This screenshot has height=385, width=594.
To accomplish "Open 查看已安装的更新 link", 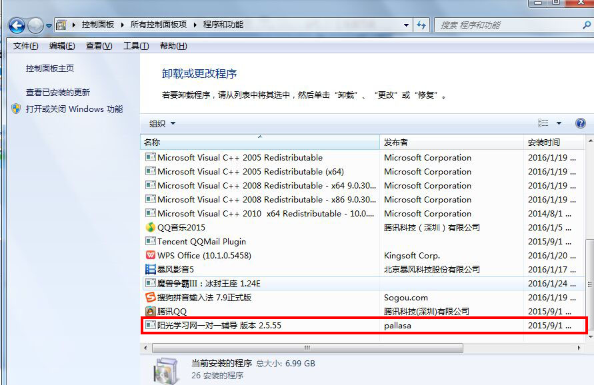I will pyautogui.click(x=57, y=93).
